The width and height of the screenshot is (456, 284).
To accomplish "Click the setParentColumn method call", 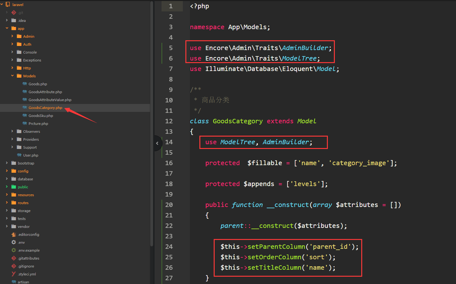I will pyautogui.click(x=276, y=247).
